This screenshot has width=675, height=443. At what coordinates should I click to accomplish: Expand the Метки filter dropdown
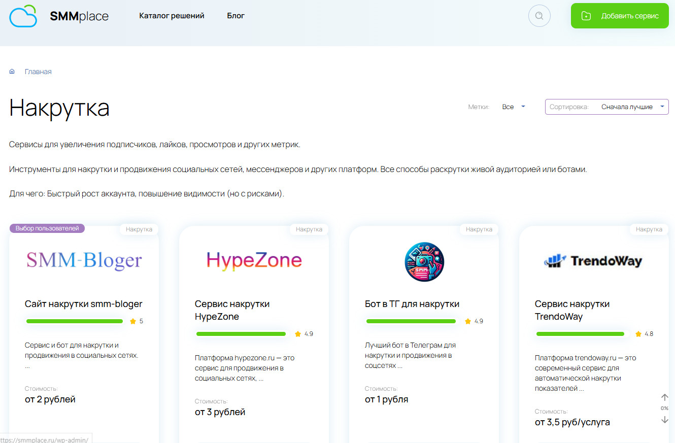514,107
